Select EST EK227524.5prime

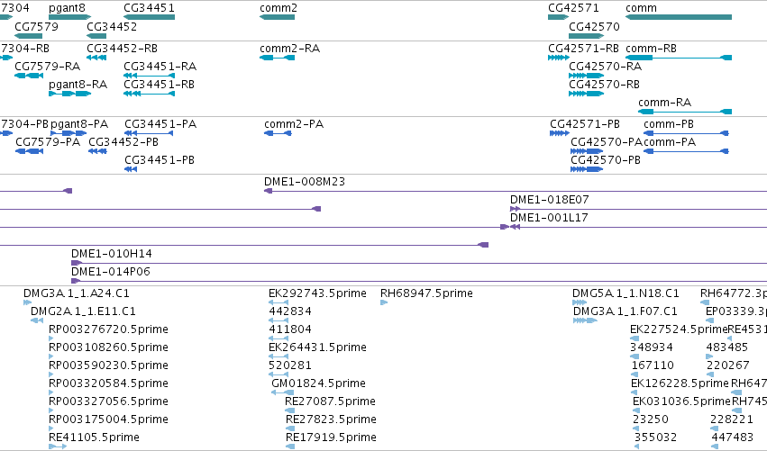[x=635, y=338]
